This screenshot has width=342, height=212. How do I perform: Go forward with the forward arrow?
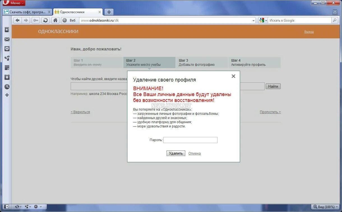[x=26, y=20]
